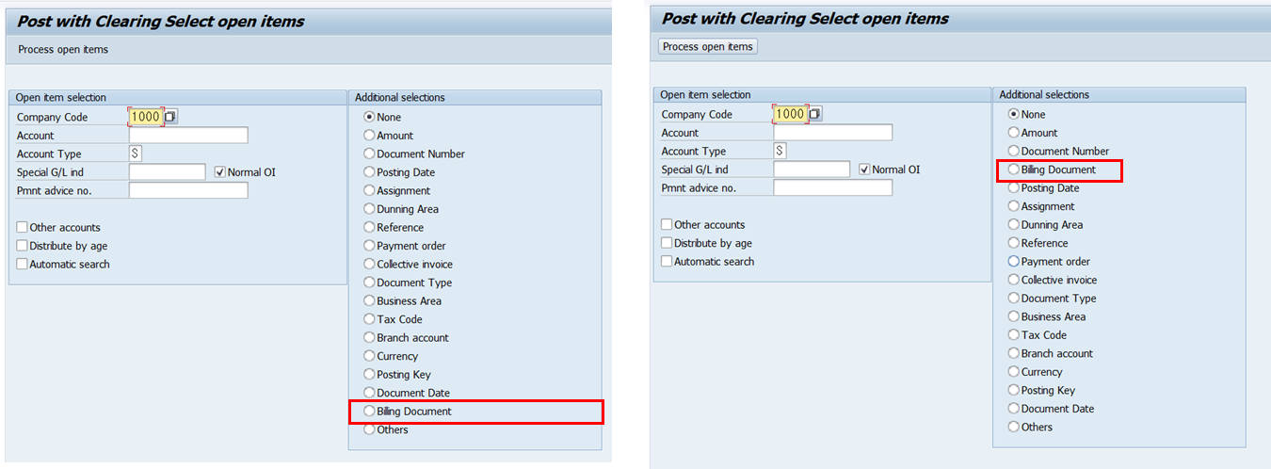1271x469 pixels.
Task: Select Reference radio in left window
Action: [369, 228]
